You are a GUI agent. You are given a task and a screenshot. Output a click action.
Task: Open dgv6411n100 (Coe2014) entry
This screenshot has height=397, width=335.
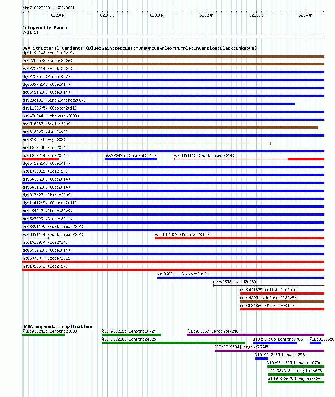(46, 92)
